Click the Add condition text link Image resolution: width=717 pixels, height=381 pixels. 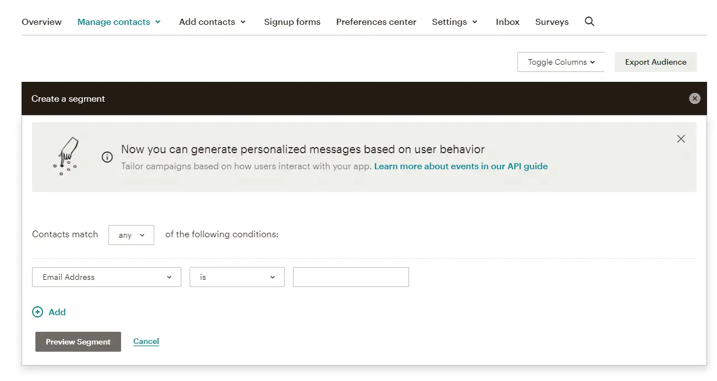pos(57,312)
